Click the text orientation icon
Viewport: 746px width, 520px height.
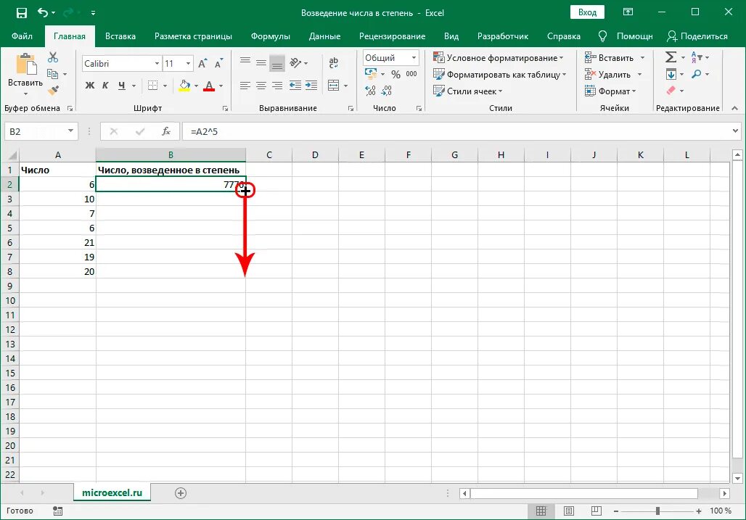pyautogui.click(x=295, y=62)
